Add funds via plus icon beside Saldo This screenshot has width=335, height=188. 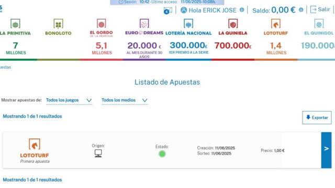301,10
